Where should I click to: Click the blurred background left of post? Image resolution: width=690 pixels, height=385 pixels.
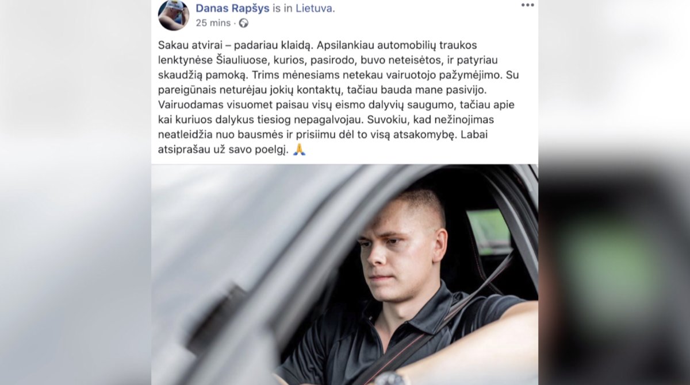coord(75,192)
